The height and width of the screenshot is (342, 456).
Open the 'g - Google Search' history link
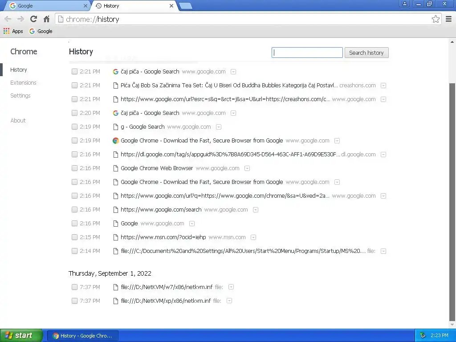pyautogui.click(x=142, y=127)
